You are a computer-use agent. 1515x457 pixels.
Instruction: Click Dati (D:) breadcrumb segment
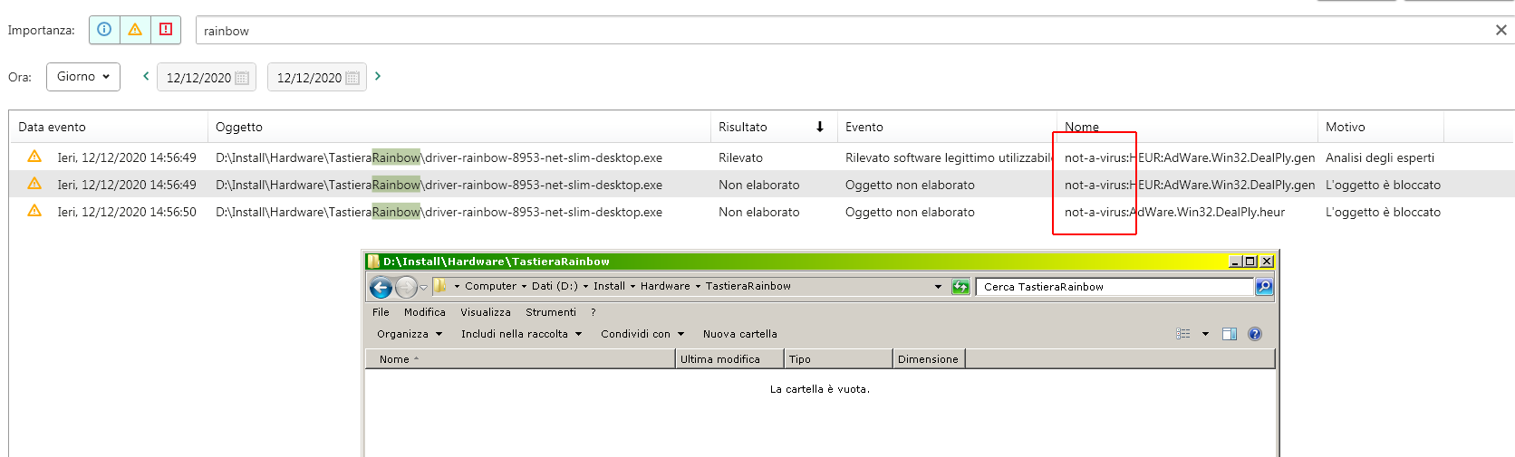click(555, 286)
